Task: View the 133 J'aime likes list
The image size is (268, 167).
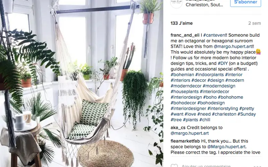Action: click(x=182, y=23)
